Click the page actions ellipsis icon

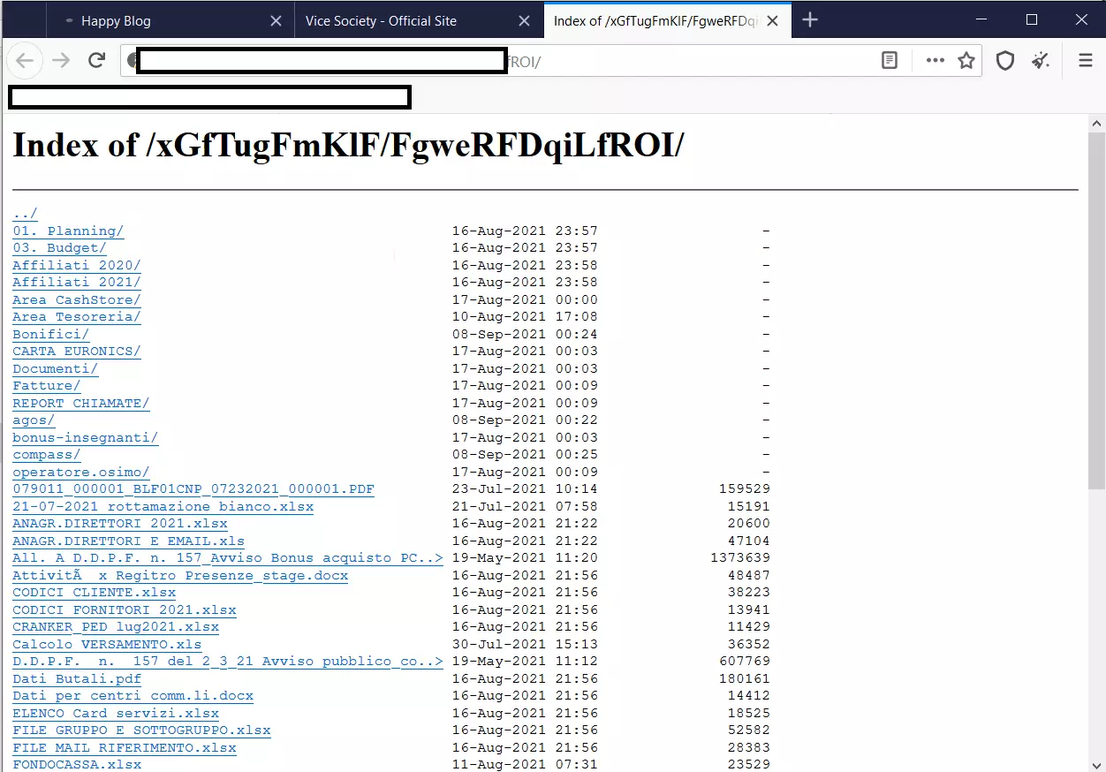(935, 60)
